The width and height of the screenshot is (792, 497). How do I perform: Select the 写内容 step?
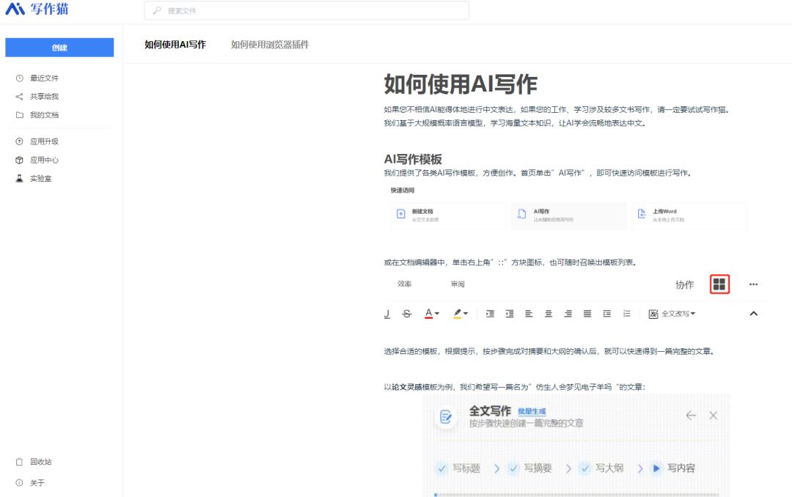point(674,468)
